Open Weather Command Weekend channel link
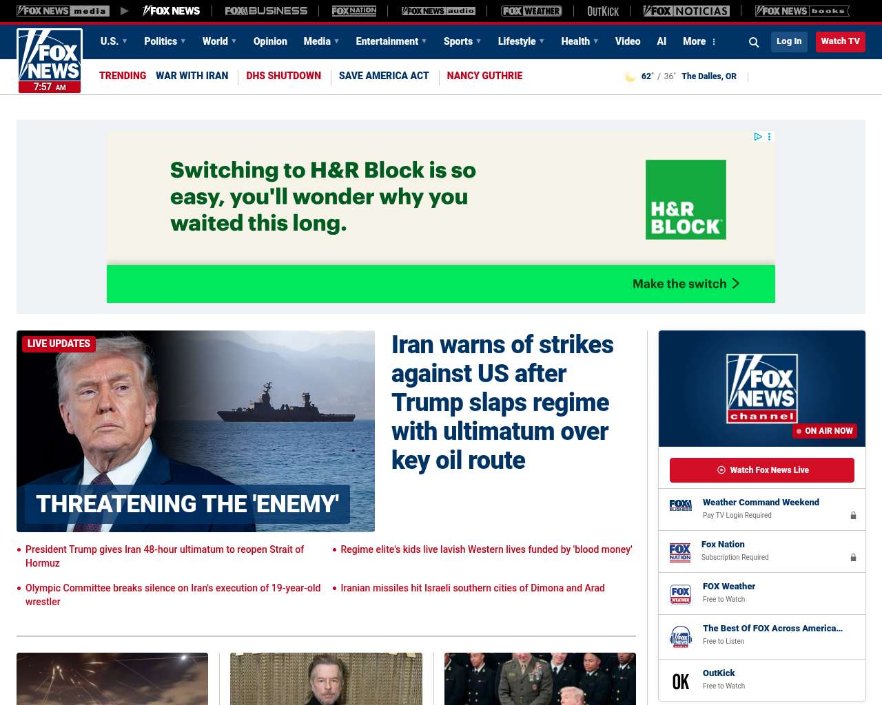The image size is (882, 705). tap(761, 503)
